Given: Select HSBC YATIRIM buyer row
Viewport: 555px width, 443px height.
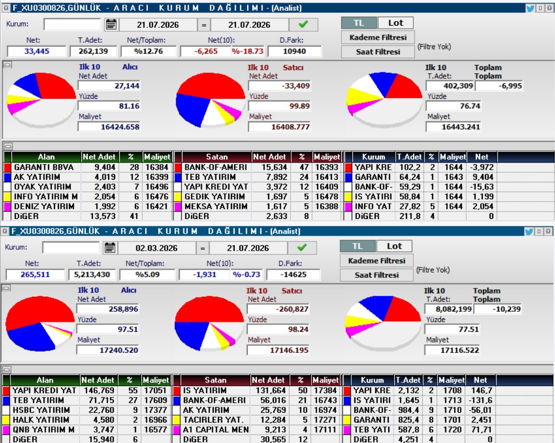Looking at the screenshot, I should tap(86, 410).
